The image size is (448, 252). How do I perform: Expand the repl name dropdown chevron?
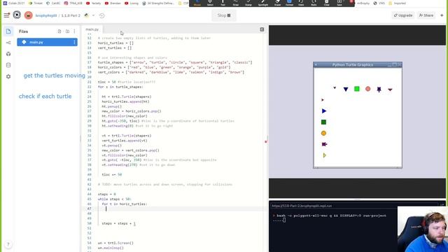[93, 15]
